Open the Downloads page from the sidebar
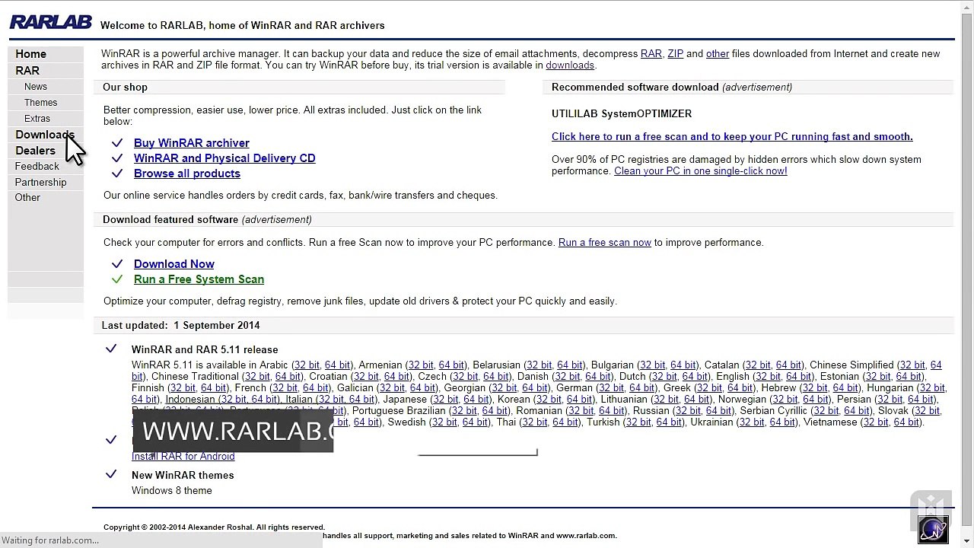Screen dimensions: 974x548 click(x=44, y=135)
